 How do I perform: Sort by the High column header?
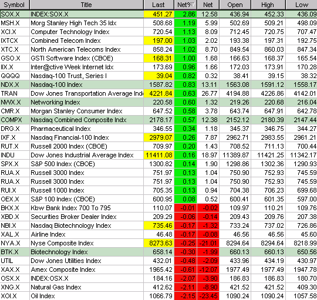(x=268, y=5)
